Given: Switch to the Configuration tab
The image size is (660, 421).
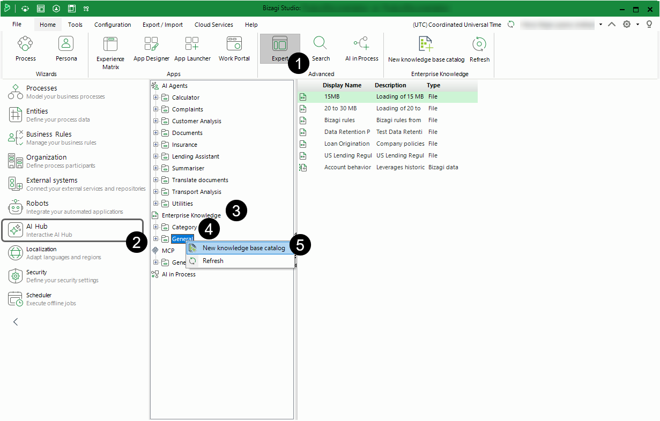Looking at the screenshot, I should tap(113, 25).
